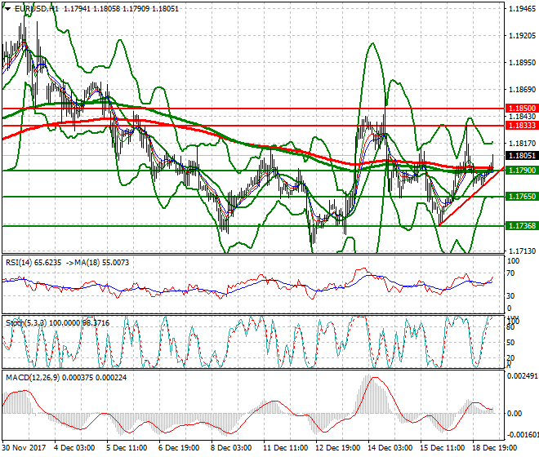Click the RSI(14) 65.6235 indicator label
The image size is (539, 457).
(x=33, y=263)
